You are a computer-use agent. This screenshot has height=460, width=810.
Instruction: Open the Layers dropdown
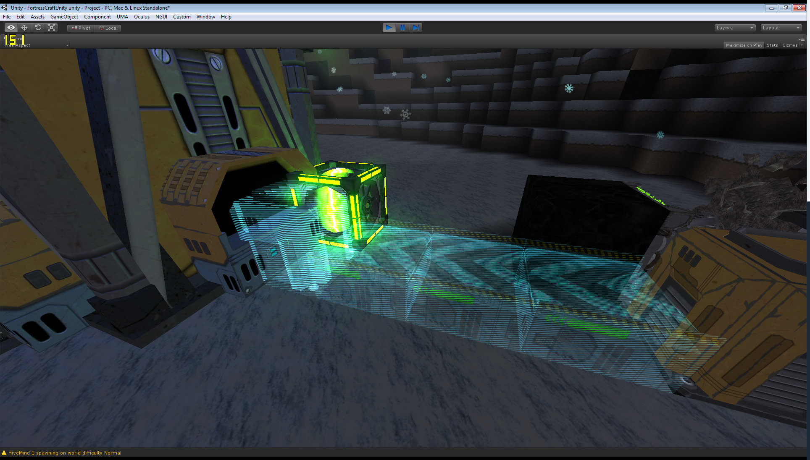click(x=735, y=28)
